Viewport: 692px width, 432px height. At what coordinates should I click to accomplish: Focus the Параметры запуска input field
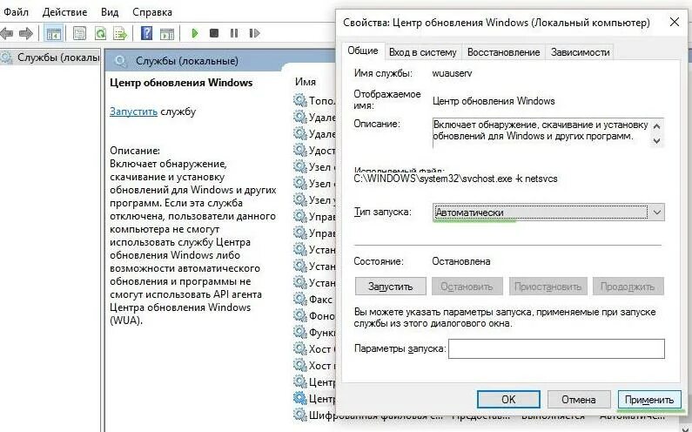556,348
